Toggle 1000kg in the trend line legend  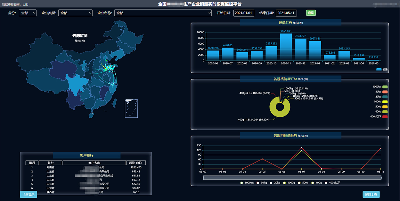(247, 183)
